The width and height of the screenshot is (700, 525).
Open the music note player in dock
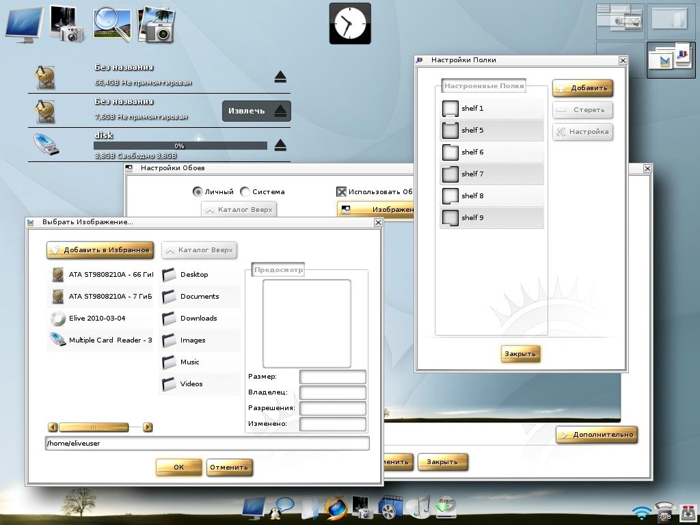click(418, 508)
